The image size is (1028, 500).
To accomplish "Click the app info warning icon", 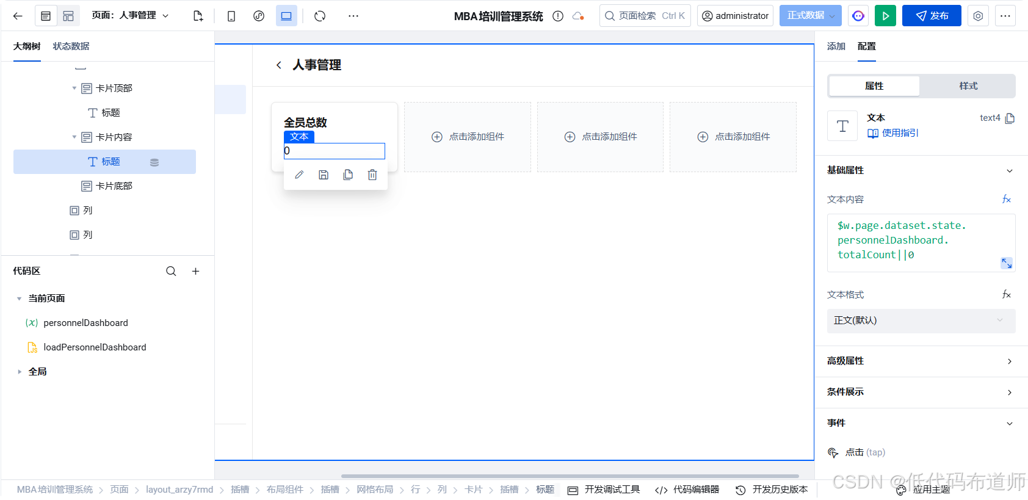I will [x=558, y=16].
